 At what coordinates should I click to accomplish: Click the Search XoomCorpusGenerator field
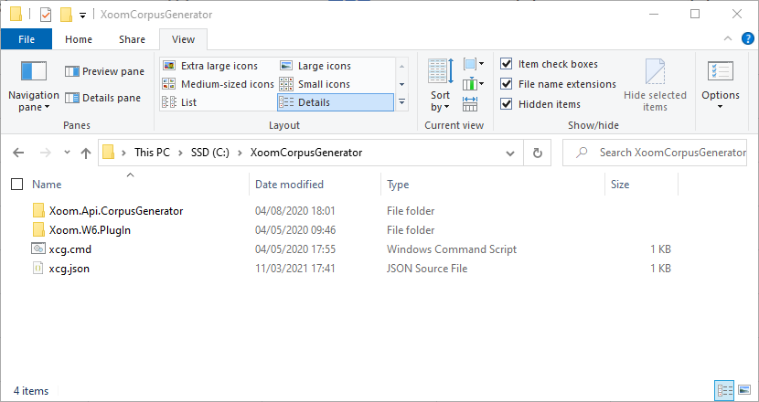[655, 153]
